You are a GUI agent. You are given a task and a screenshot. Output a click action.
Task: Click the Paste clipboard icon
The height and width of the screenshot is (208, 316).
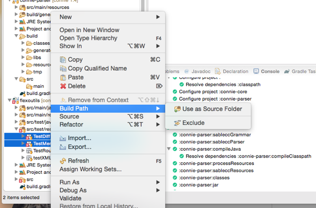click(x=63, y=77)
